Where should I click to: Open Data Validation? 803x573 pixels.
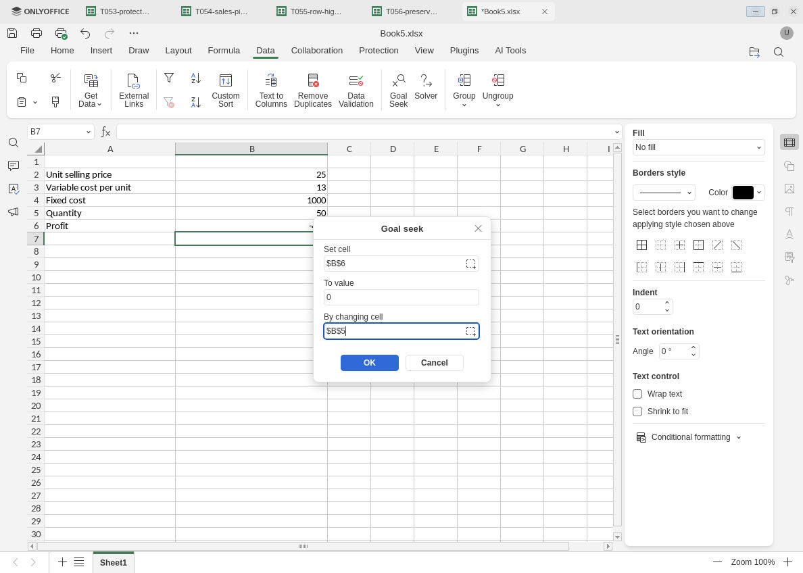pyautogui.click(x=356, y=91)
